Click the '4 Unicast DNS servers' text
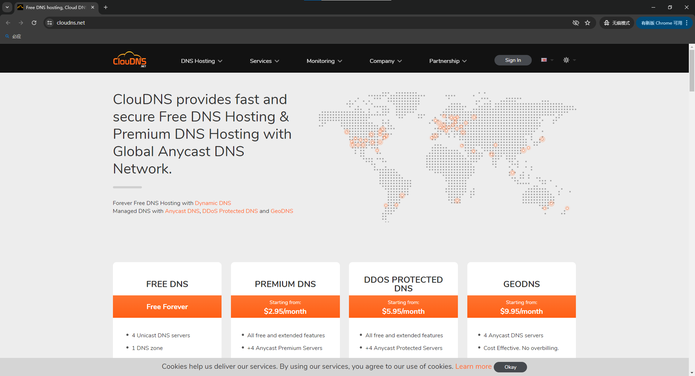 [161, 336]
